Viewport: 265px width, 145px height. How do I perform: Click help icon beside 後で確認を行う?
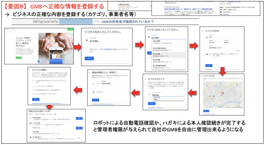tap(30, 137)
